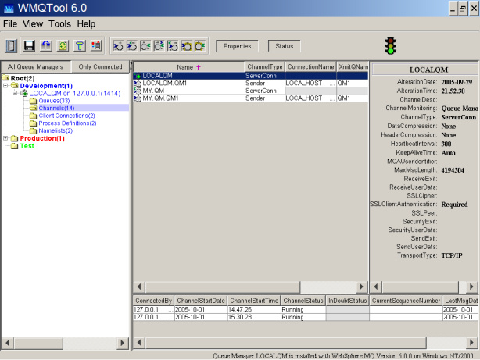Select Namelists(2) in the tree
Screen dimensions: 480x360
click(56, 130)
